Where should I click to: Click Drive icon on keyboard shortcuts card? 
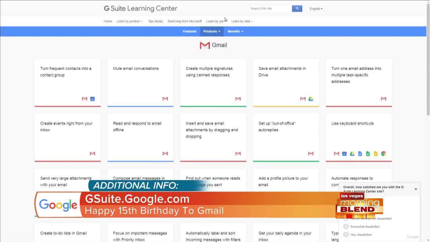pos(352,154)
